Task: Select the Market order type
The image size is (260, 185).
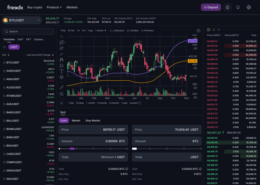Action: click(x=76, y=121)
